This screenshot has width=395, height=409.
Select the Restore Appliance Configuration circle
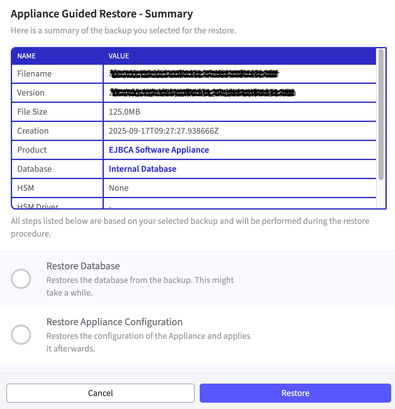21,334
